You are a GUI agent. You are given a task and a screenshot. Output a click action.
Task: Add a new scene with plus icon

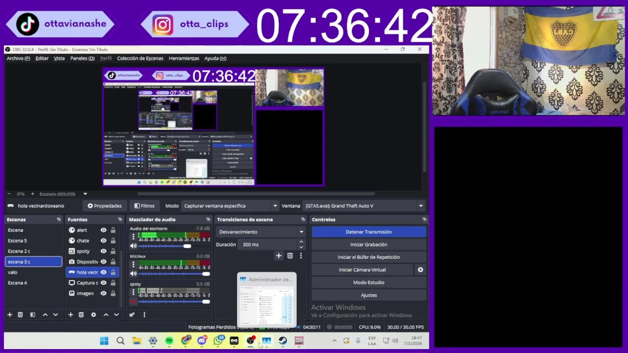9,315
